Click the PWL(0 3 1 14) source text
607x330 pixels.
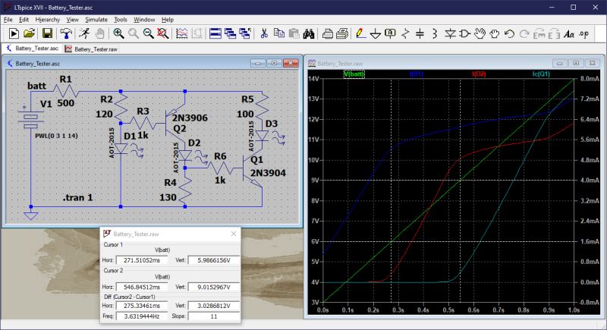pyautogui.click(x=56, y=136)
